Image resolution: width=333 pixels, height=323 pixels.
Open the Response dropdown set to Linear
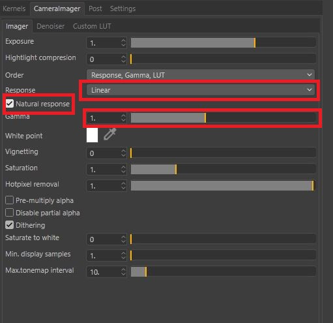(x=201, y=90)
